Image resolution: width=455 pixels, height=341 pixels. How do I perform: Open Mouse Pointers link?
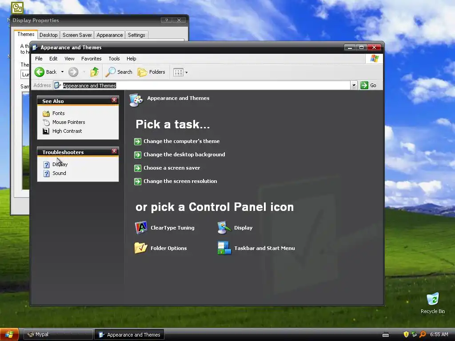point(69,122)
